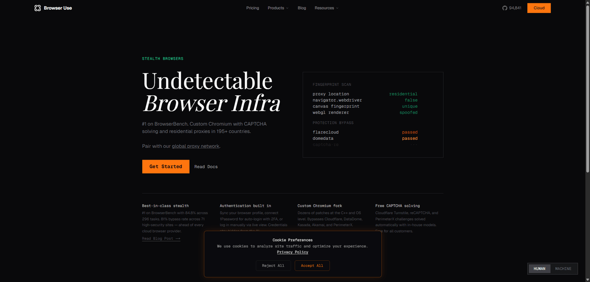Open the Pricing page
The image size is (590, 282).
pyautogui.click(x=253, y=8)
